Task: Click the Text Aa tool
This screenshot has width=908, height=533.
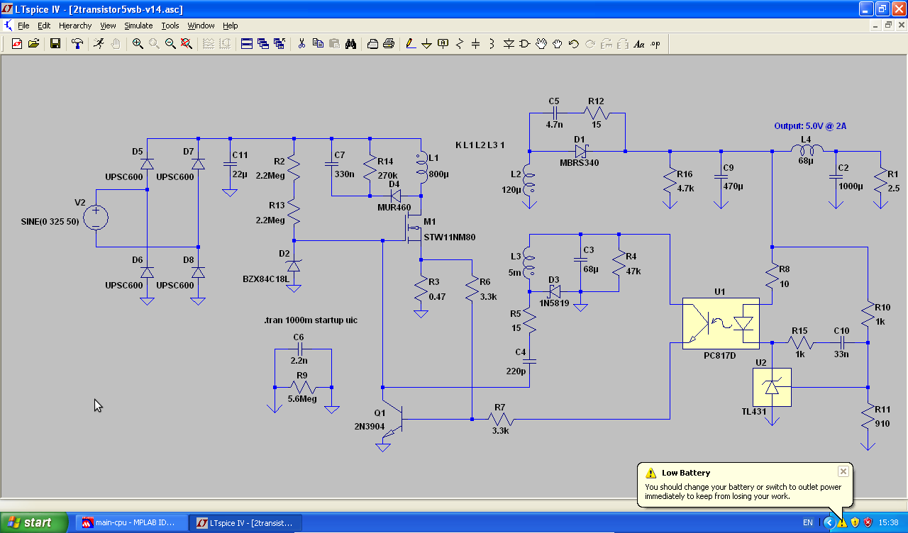Action: [638, 44]
